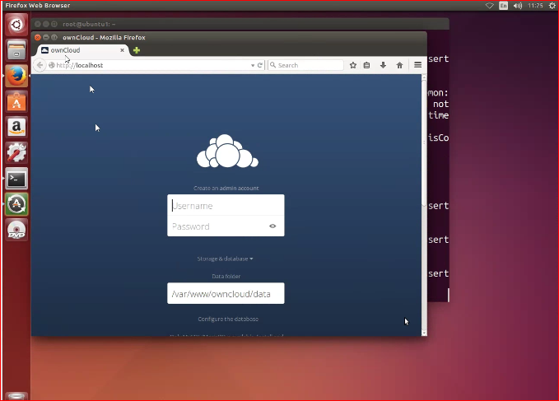Image resolution: width=559 pixels, height=401 pixels.
Task: Open Software Updater launcher icon
Action: (16, 204)
